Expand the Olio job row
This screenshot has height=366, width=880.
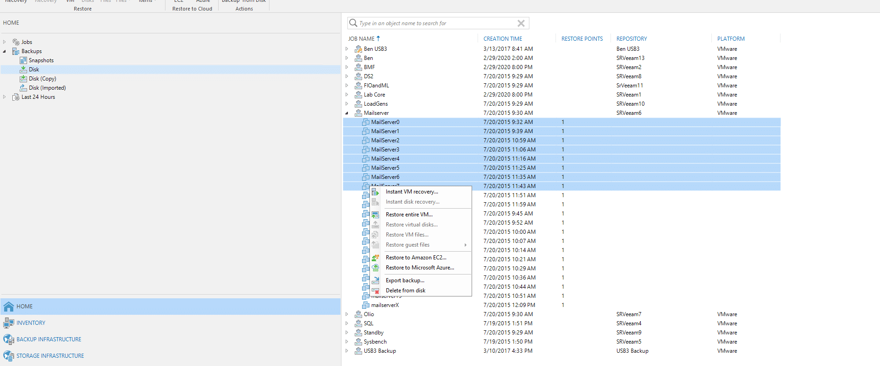point(347,314)
